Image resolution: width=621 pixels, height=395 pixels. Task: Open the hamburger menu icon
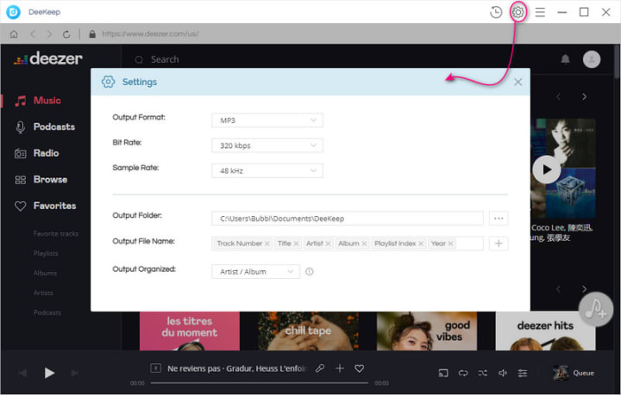(540, 12)
